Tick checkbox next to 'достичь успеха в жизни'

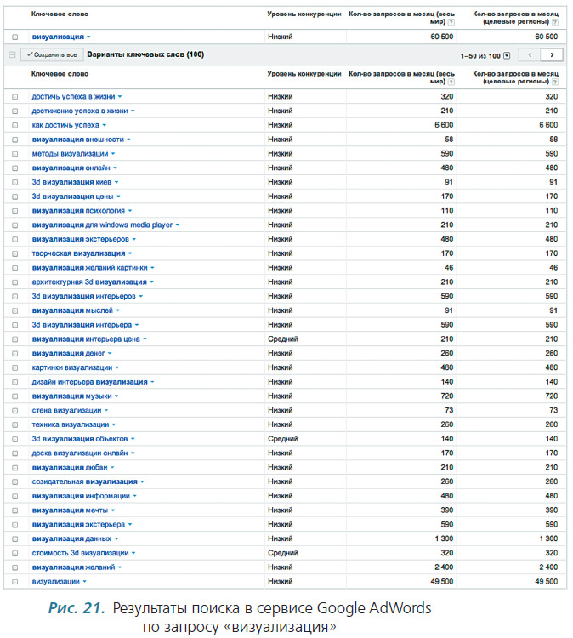point(15,97)
